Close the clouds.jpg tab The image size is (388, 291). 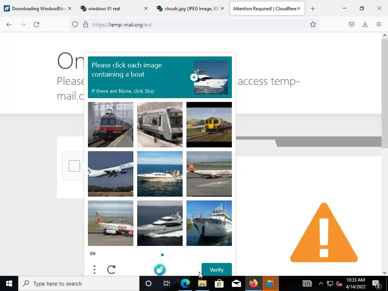coord(222,8)
